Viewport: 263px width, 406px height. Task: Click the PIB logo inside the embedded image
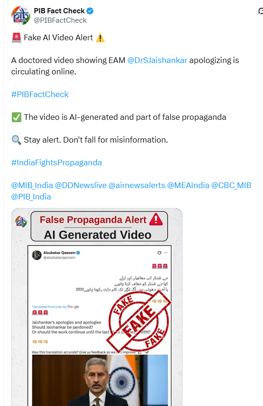[21, 222]
